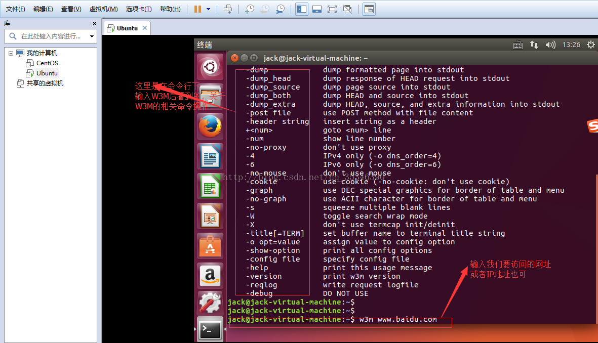
Task: Select 我的计算机 in the library tree
Action: [42, 53]
